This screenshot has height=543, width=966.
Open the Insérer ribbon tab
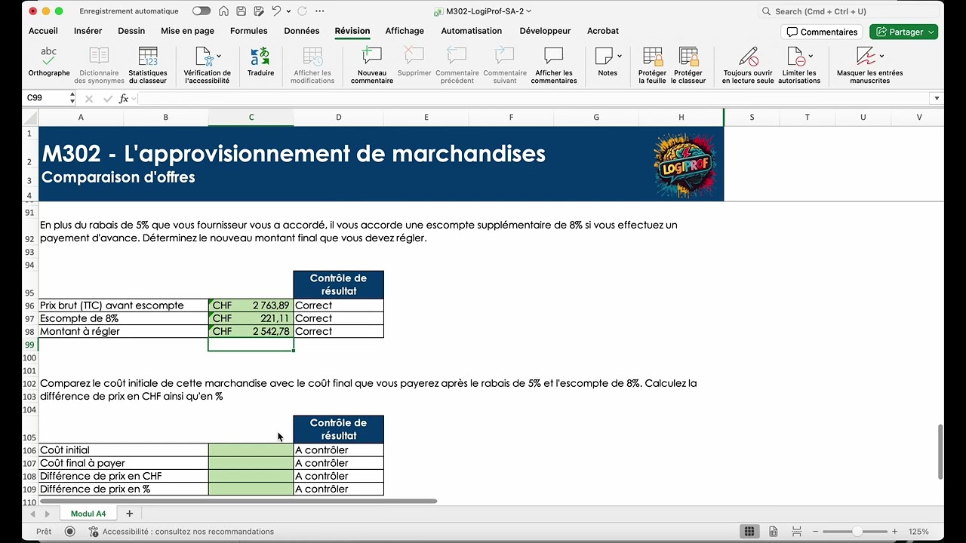pyautogui.click(x=88, y=31)
